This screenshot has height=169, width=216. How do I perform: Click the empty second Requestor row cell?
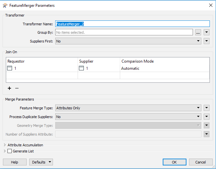point(42,75)
